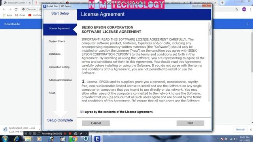Open Chrome three-dot menu
Screen dimensions: 253x142
(x=250, y=9)
